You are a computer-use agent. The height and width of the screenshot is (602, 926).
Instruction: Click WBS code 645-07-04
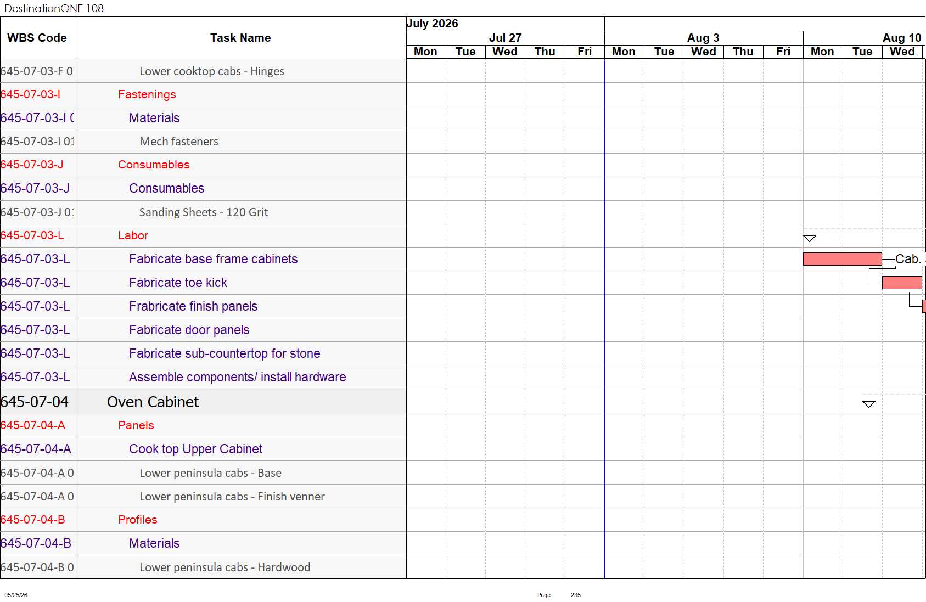35,402
